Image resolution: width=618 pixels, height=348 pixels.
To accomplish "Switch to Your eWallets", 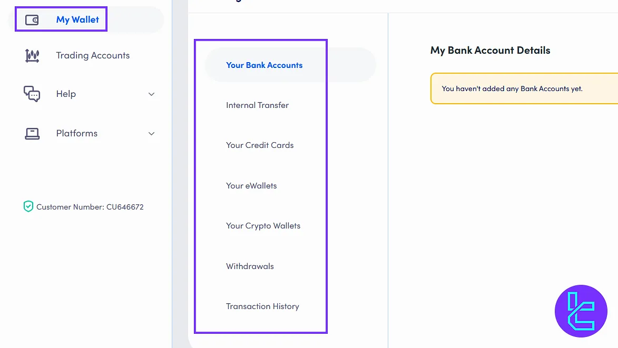I will point(251,186).
